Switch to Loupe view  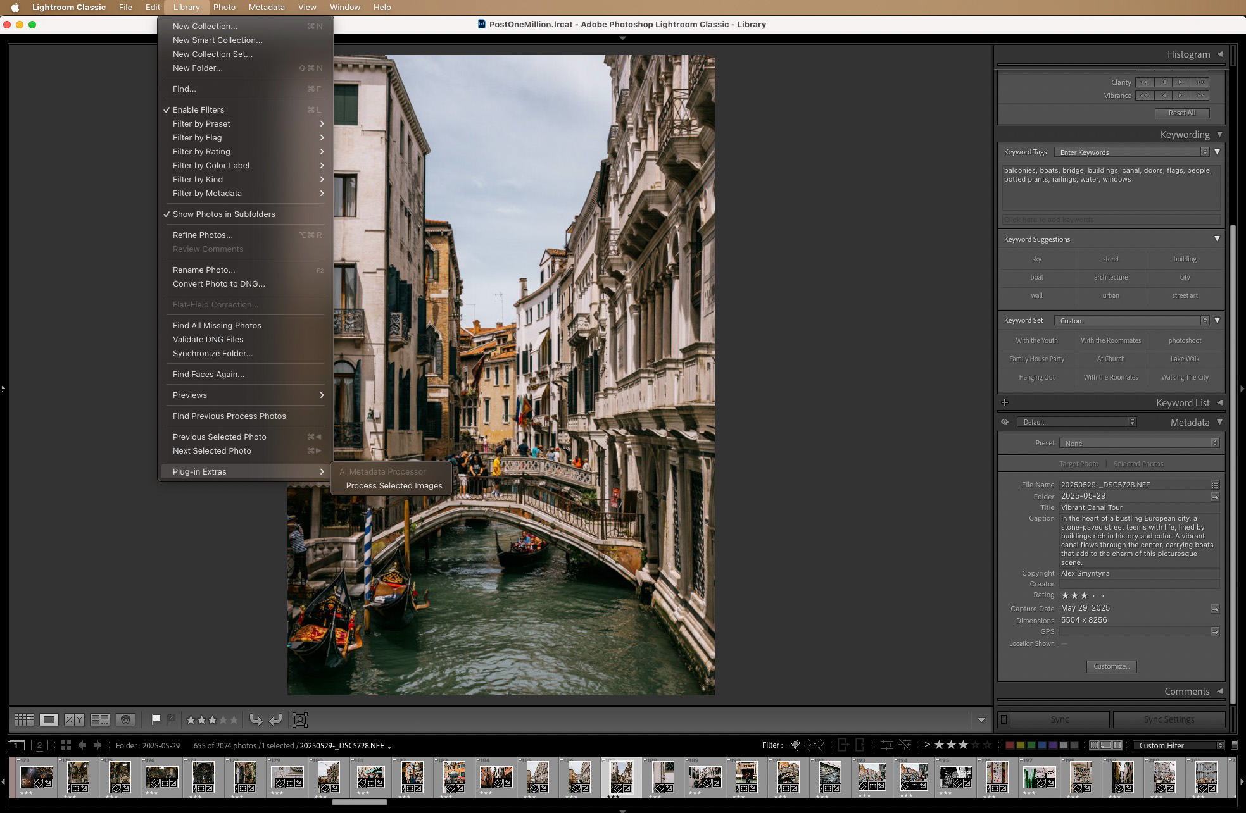click(49, 719)
